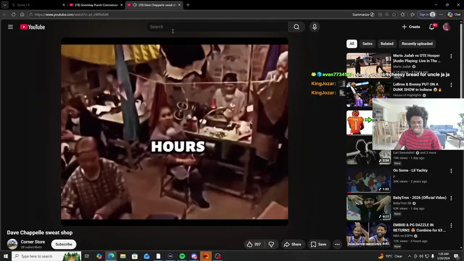Open options menu for EMBIID & PG video
This screenshot has height=261, width=464.
pyautogui.click(x=451, y=225)
